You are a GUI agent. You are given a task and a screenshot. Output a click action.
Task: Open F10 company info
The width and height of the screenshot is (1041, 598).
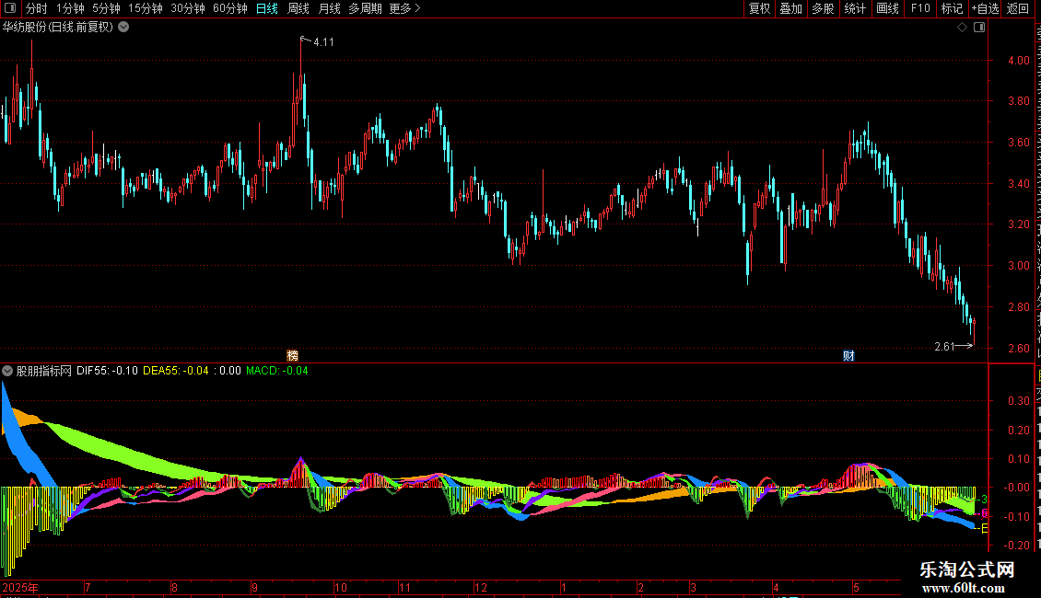(x=920, y=8)
